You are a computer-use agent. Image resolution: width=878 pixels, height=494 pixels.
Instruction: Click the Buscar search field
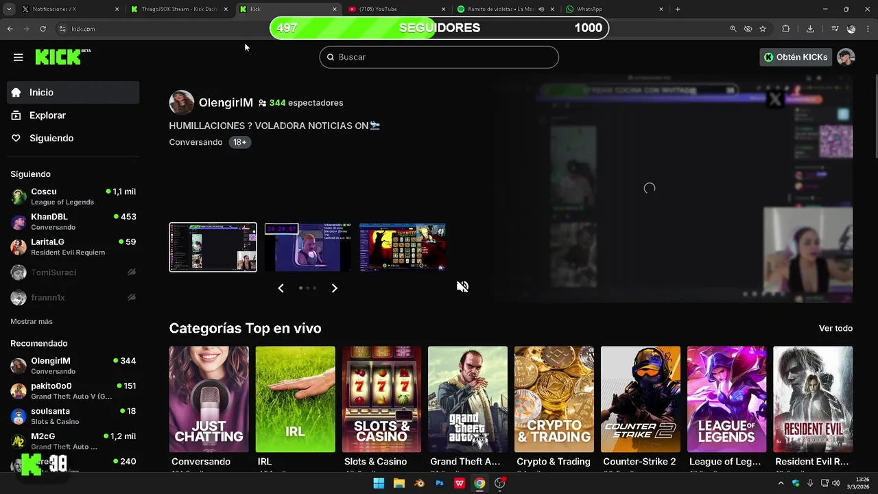coord(439,57)
